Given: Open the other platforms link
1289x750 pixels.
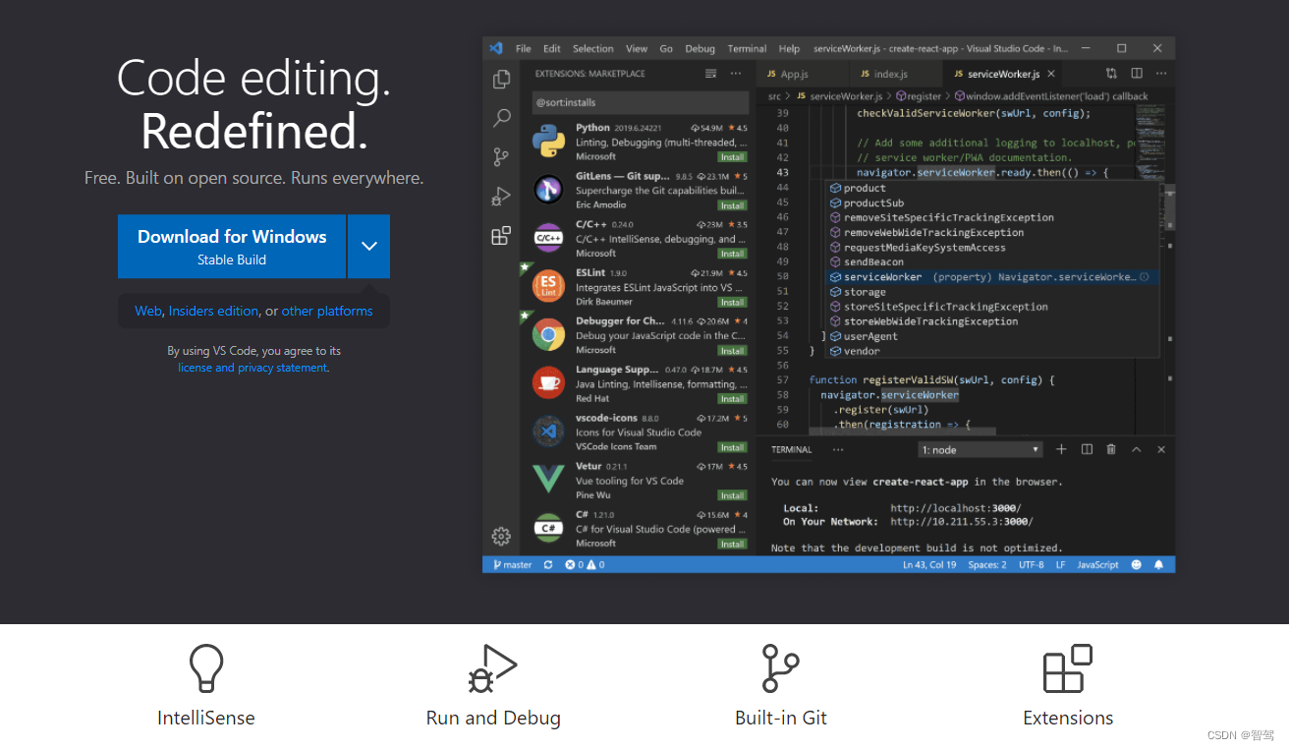Looking at the screenshot, I should [327, 311].
